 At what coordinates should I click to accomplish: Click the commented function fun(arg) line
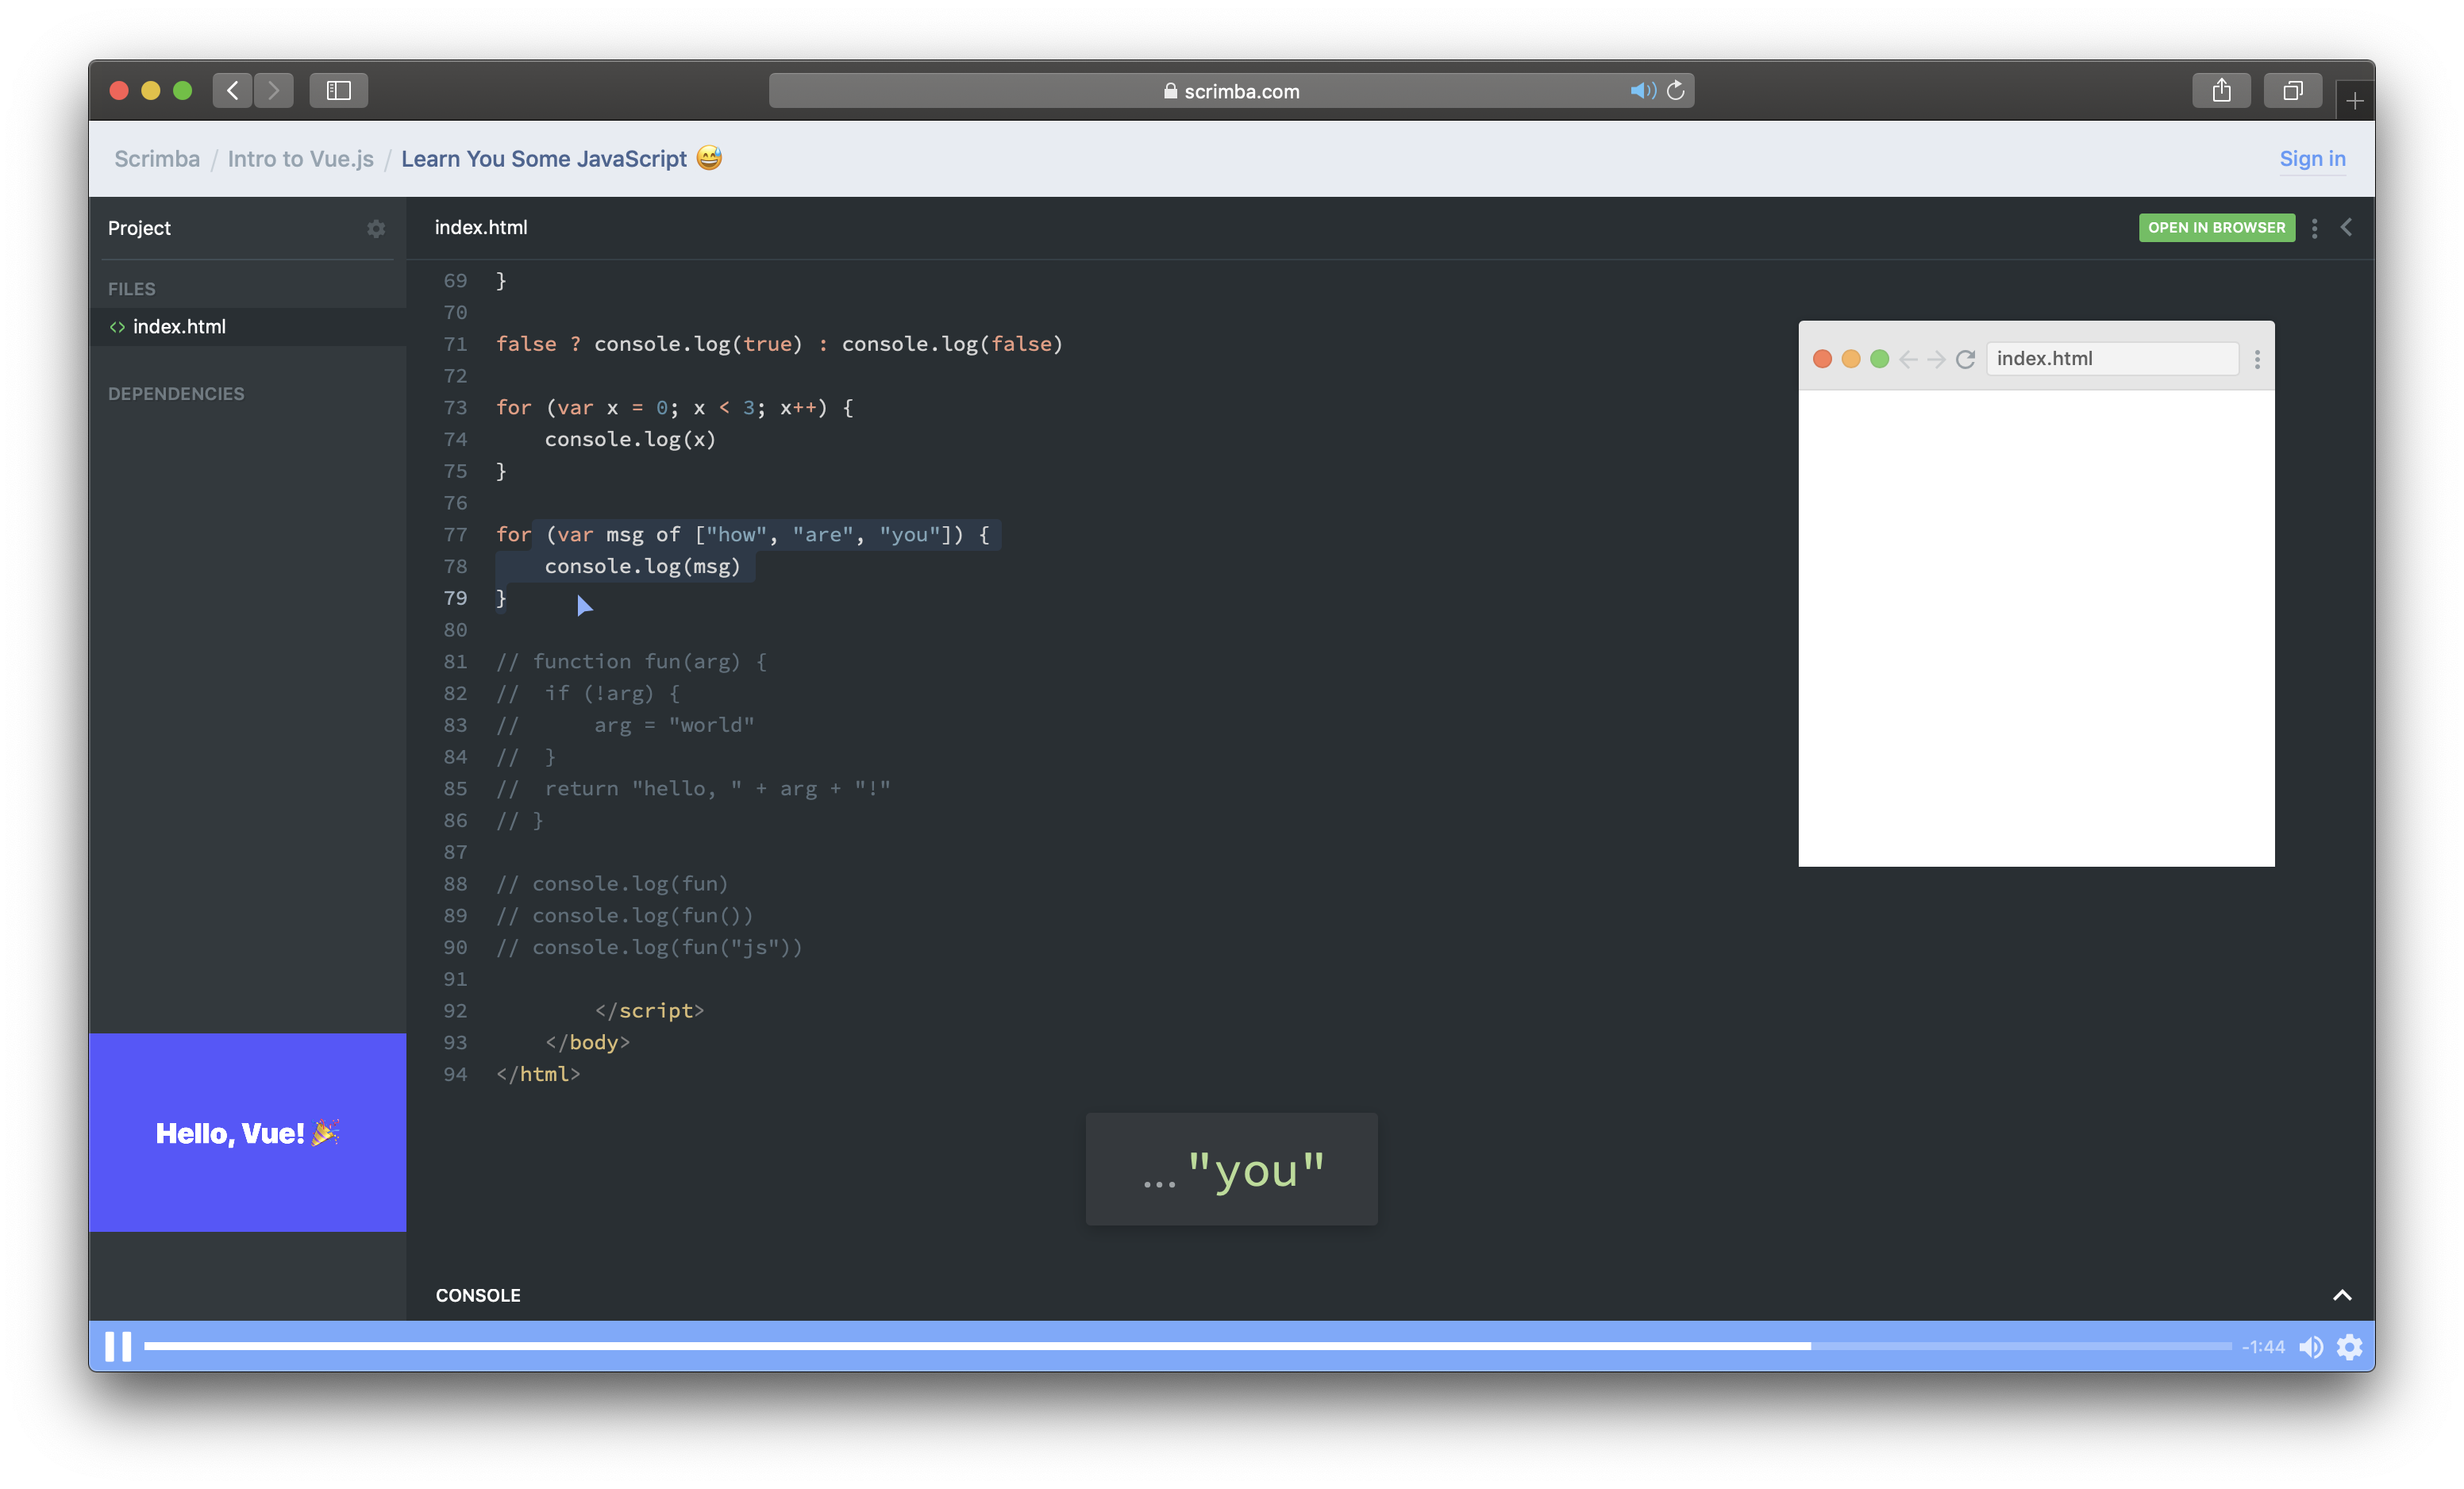pyautogui.click(x=631, y=661)
